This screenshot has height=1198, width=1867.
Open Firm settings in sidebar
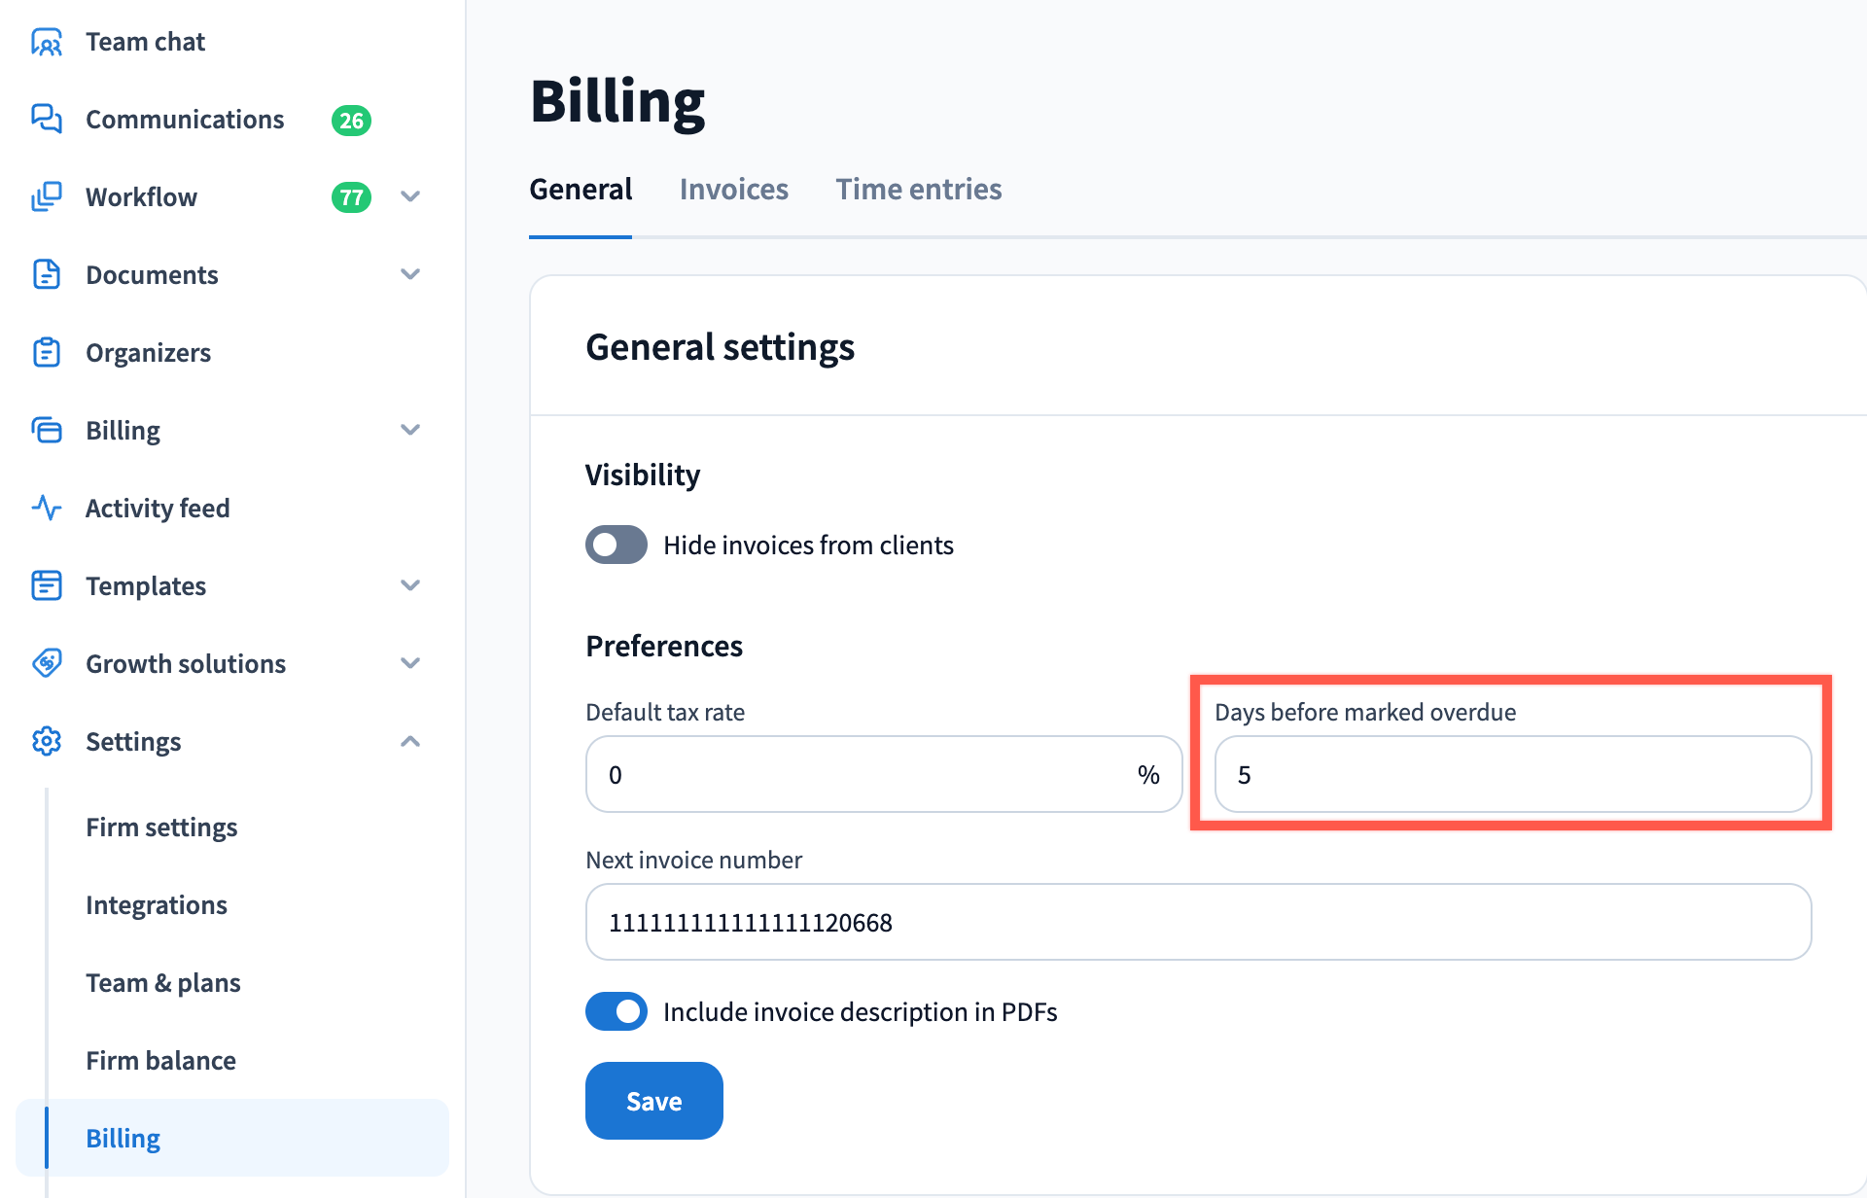[x=161, y=827]
